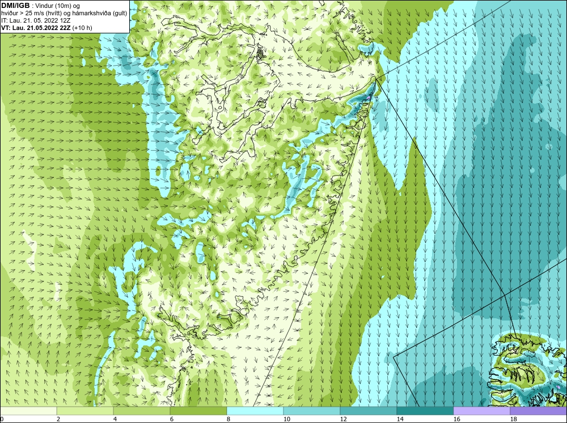This screenshot has height=423, width=567.
Task: Click the 'IT: Lau. 21. 05. 2022 12Z' line
Action: 36,20
